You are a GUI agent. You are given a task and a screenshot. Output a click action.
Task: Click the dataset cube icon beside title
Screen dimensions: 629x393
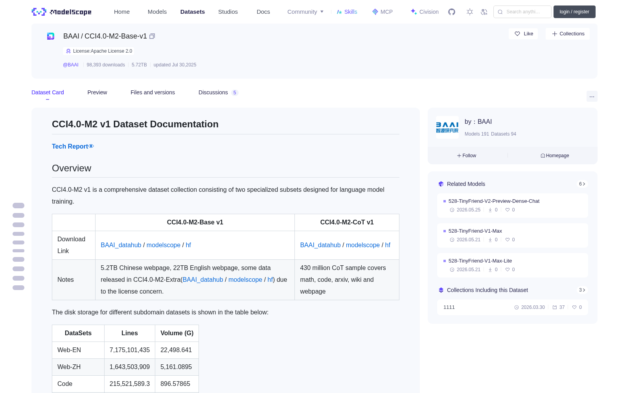point(51,36)
